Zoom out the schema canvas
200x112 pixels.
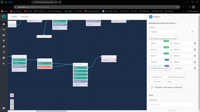click(x=12, y=108)
